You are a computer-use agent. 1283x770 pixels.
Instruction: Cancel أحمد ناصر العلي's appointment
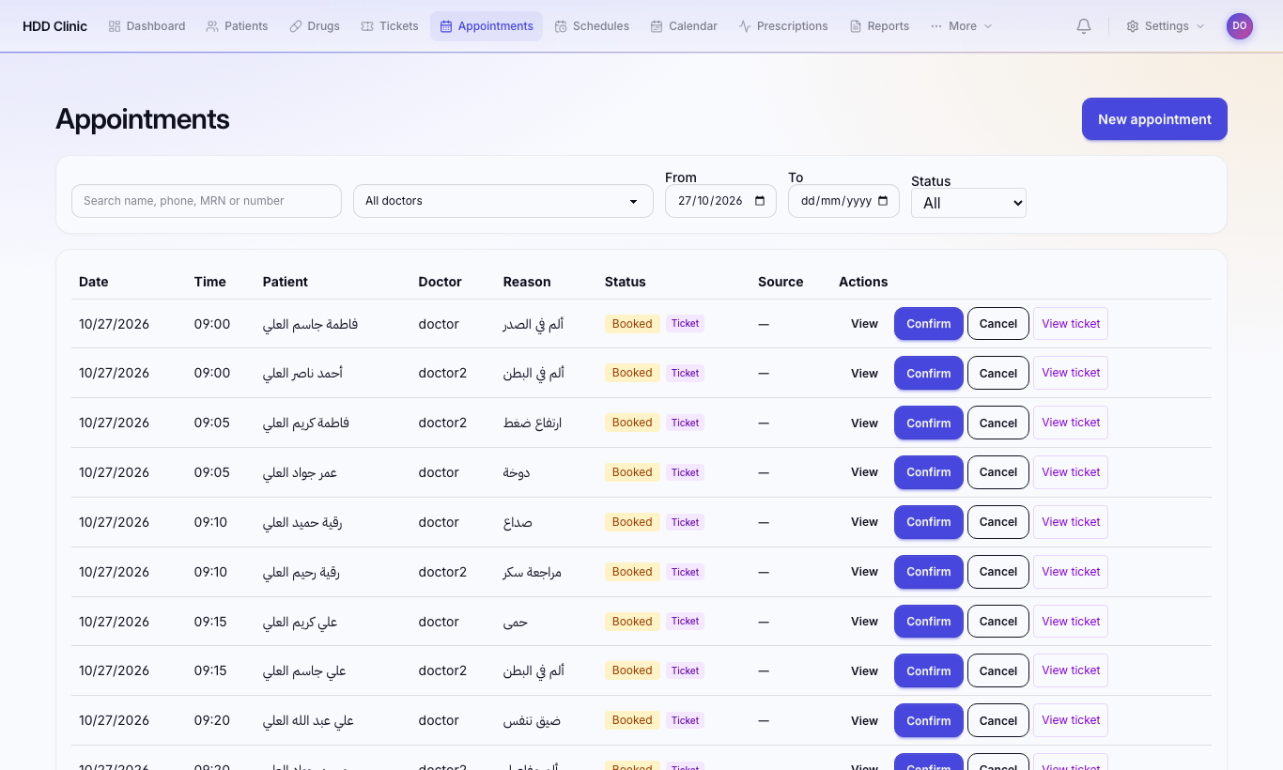click(998, 374)
